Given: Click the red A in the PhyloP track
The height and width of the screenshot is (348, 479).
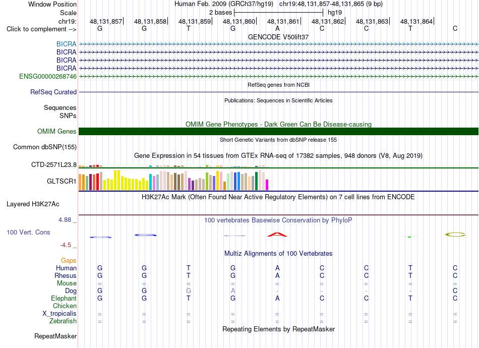Looking at the screenshot, I should (277, 235).
